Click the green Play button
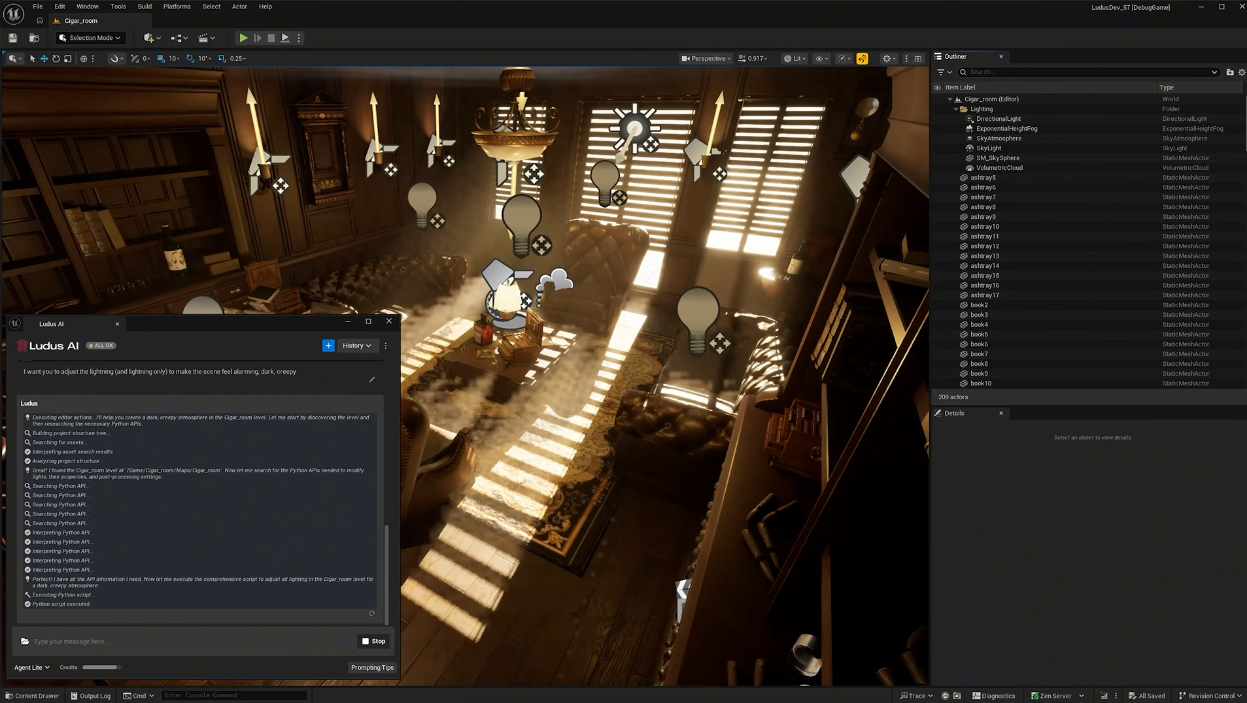This screenshot has width=1247, height=703. tap(243, 38)
